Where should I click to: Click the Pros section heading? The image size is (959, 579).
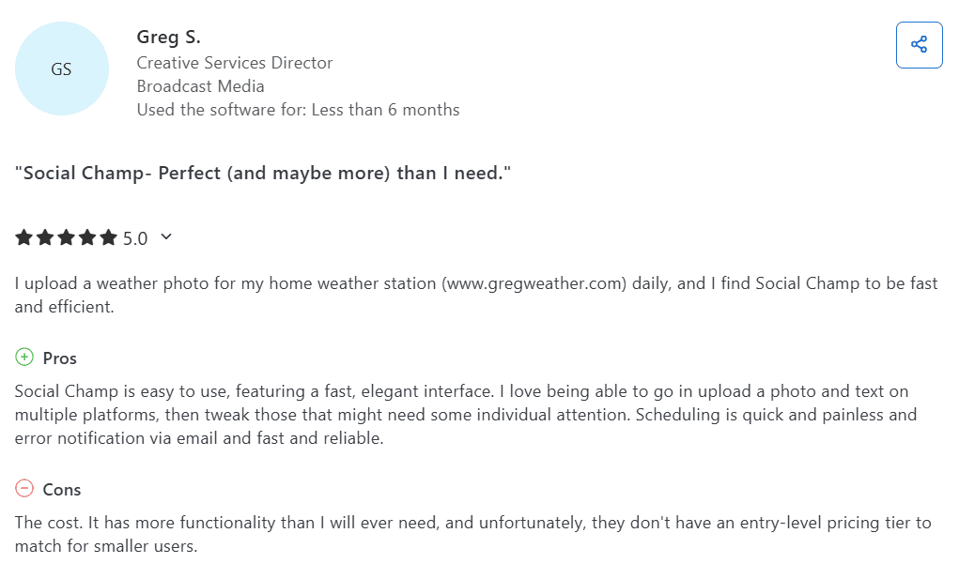(x=60, y=358)
